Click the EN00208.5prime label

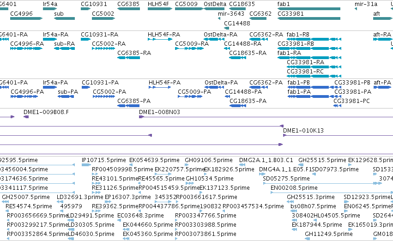pos(294,187)
